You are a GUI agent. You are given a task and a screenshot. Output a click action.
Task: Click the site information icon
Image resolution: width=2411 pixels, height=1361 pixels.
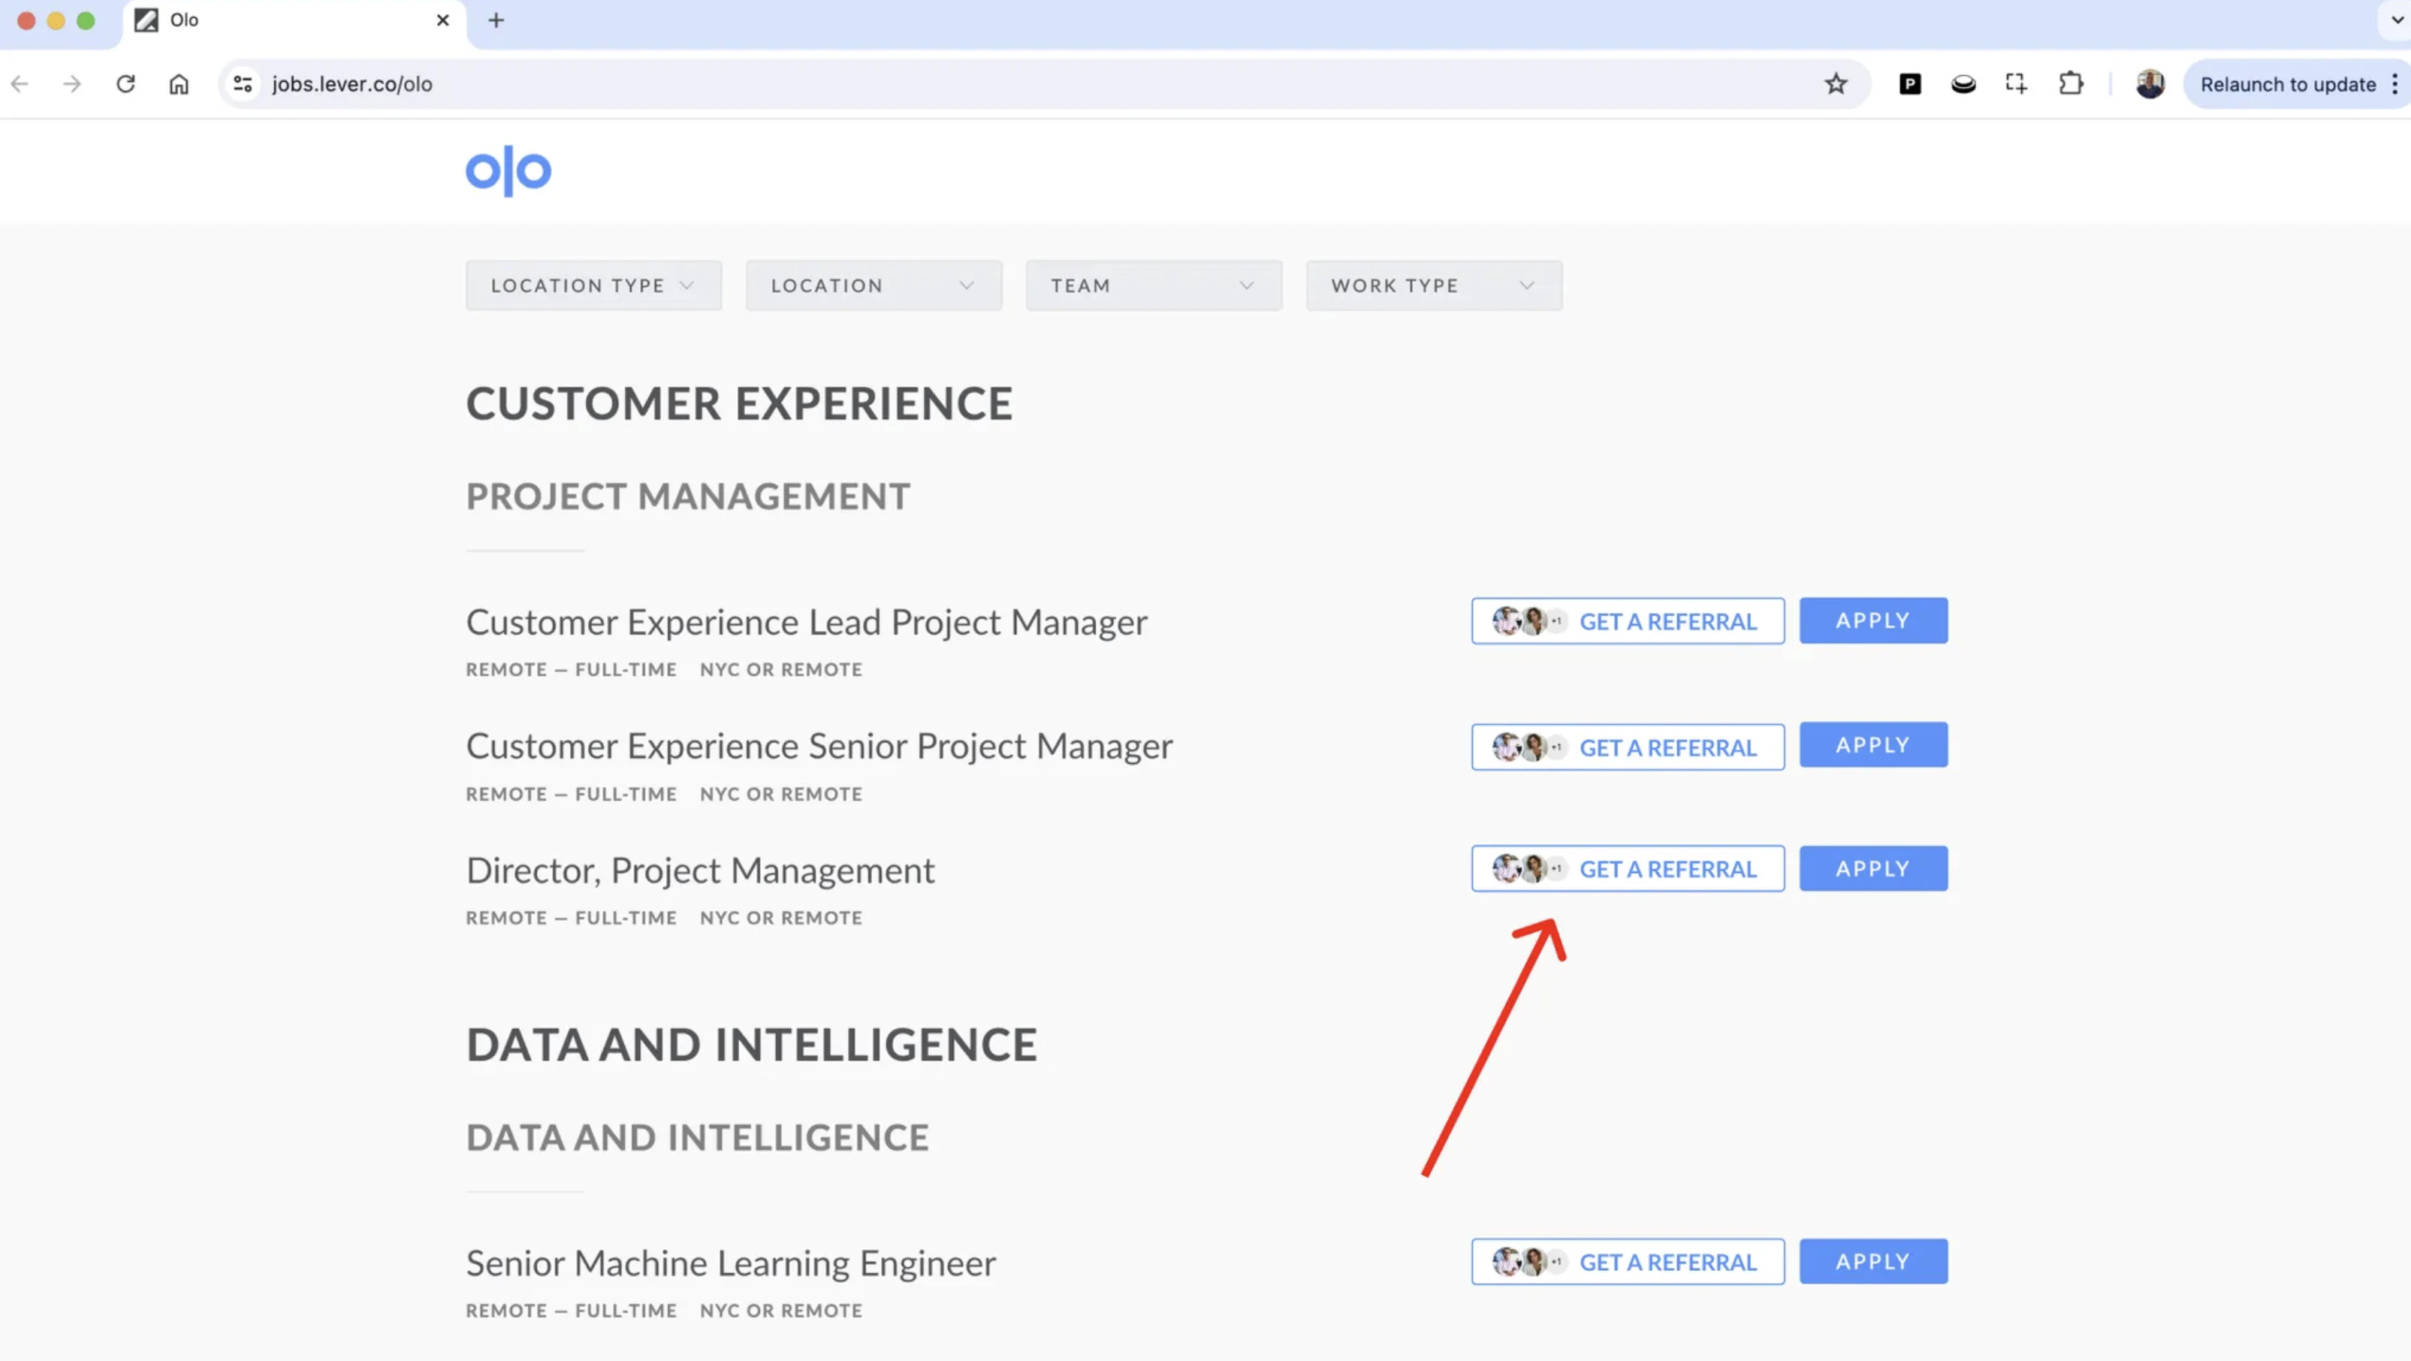click(x=243, y=84)
